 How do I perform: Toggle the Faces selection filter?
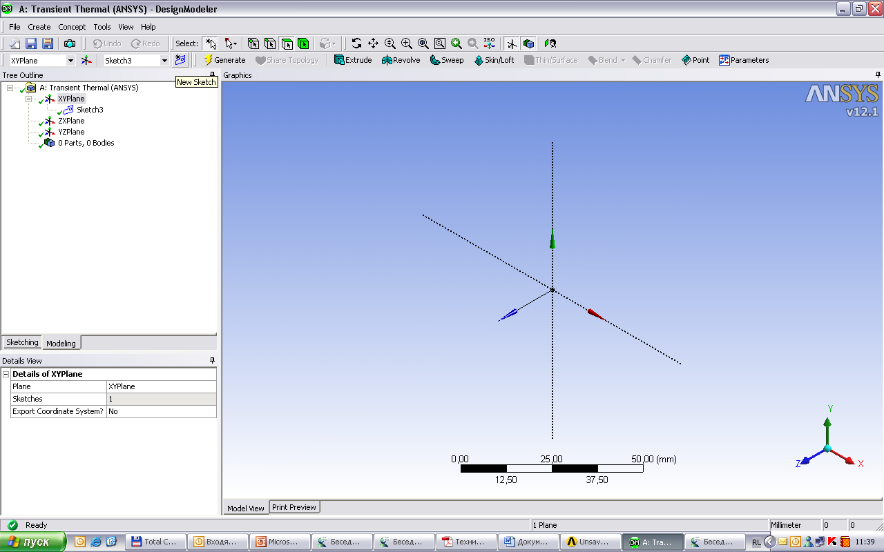(x=287, y=43)
